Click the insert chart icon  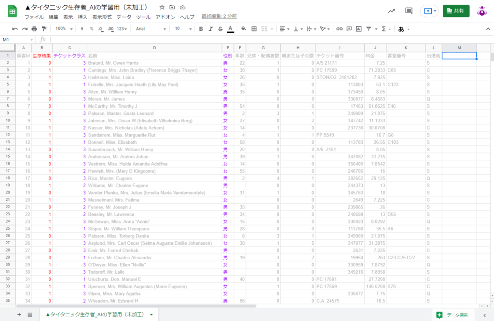[x=358, y=29]
